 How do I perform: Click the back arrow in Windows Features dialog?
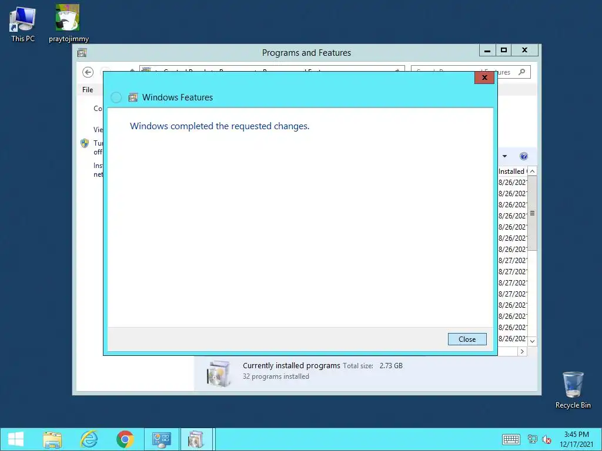pos(116,97)
